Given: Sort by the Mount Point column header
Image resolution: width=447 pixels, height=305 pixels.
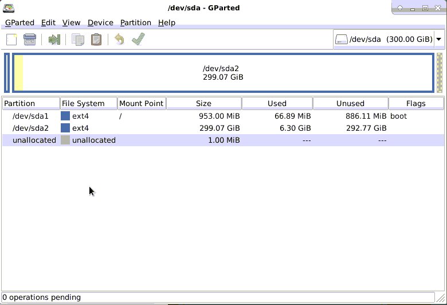Looking at the screenshot, I should click(x=142, y=103).
